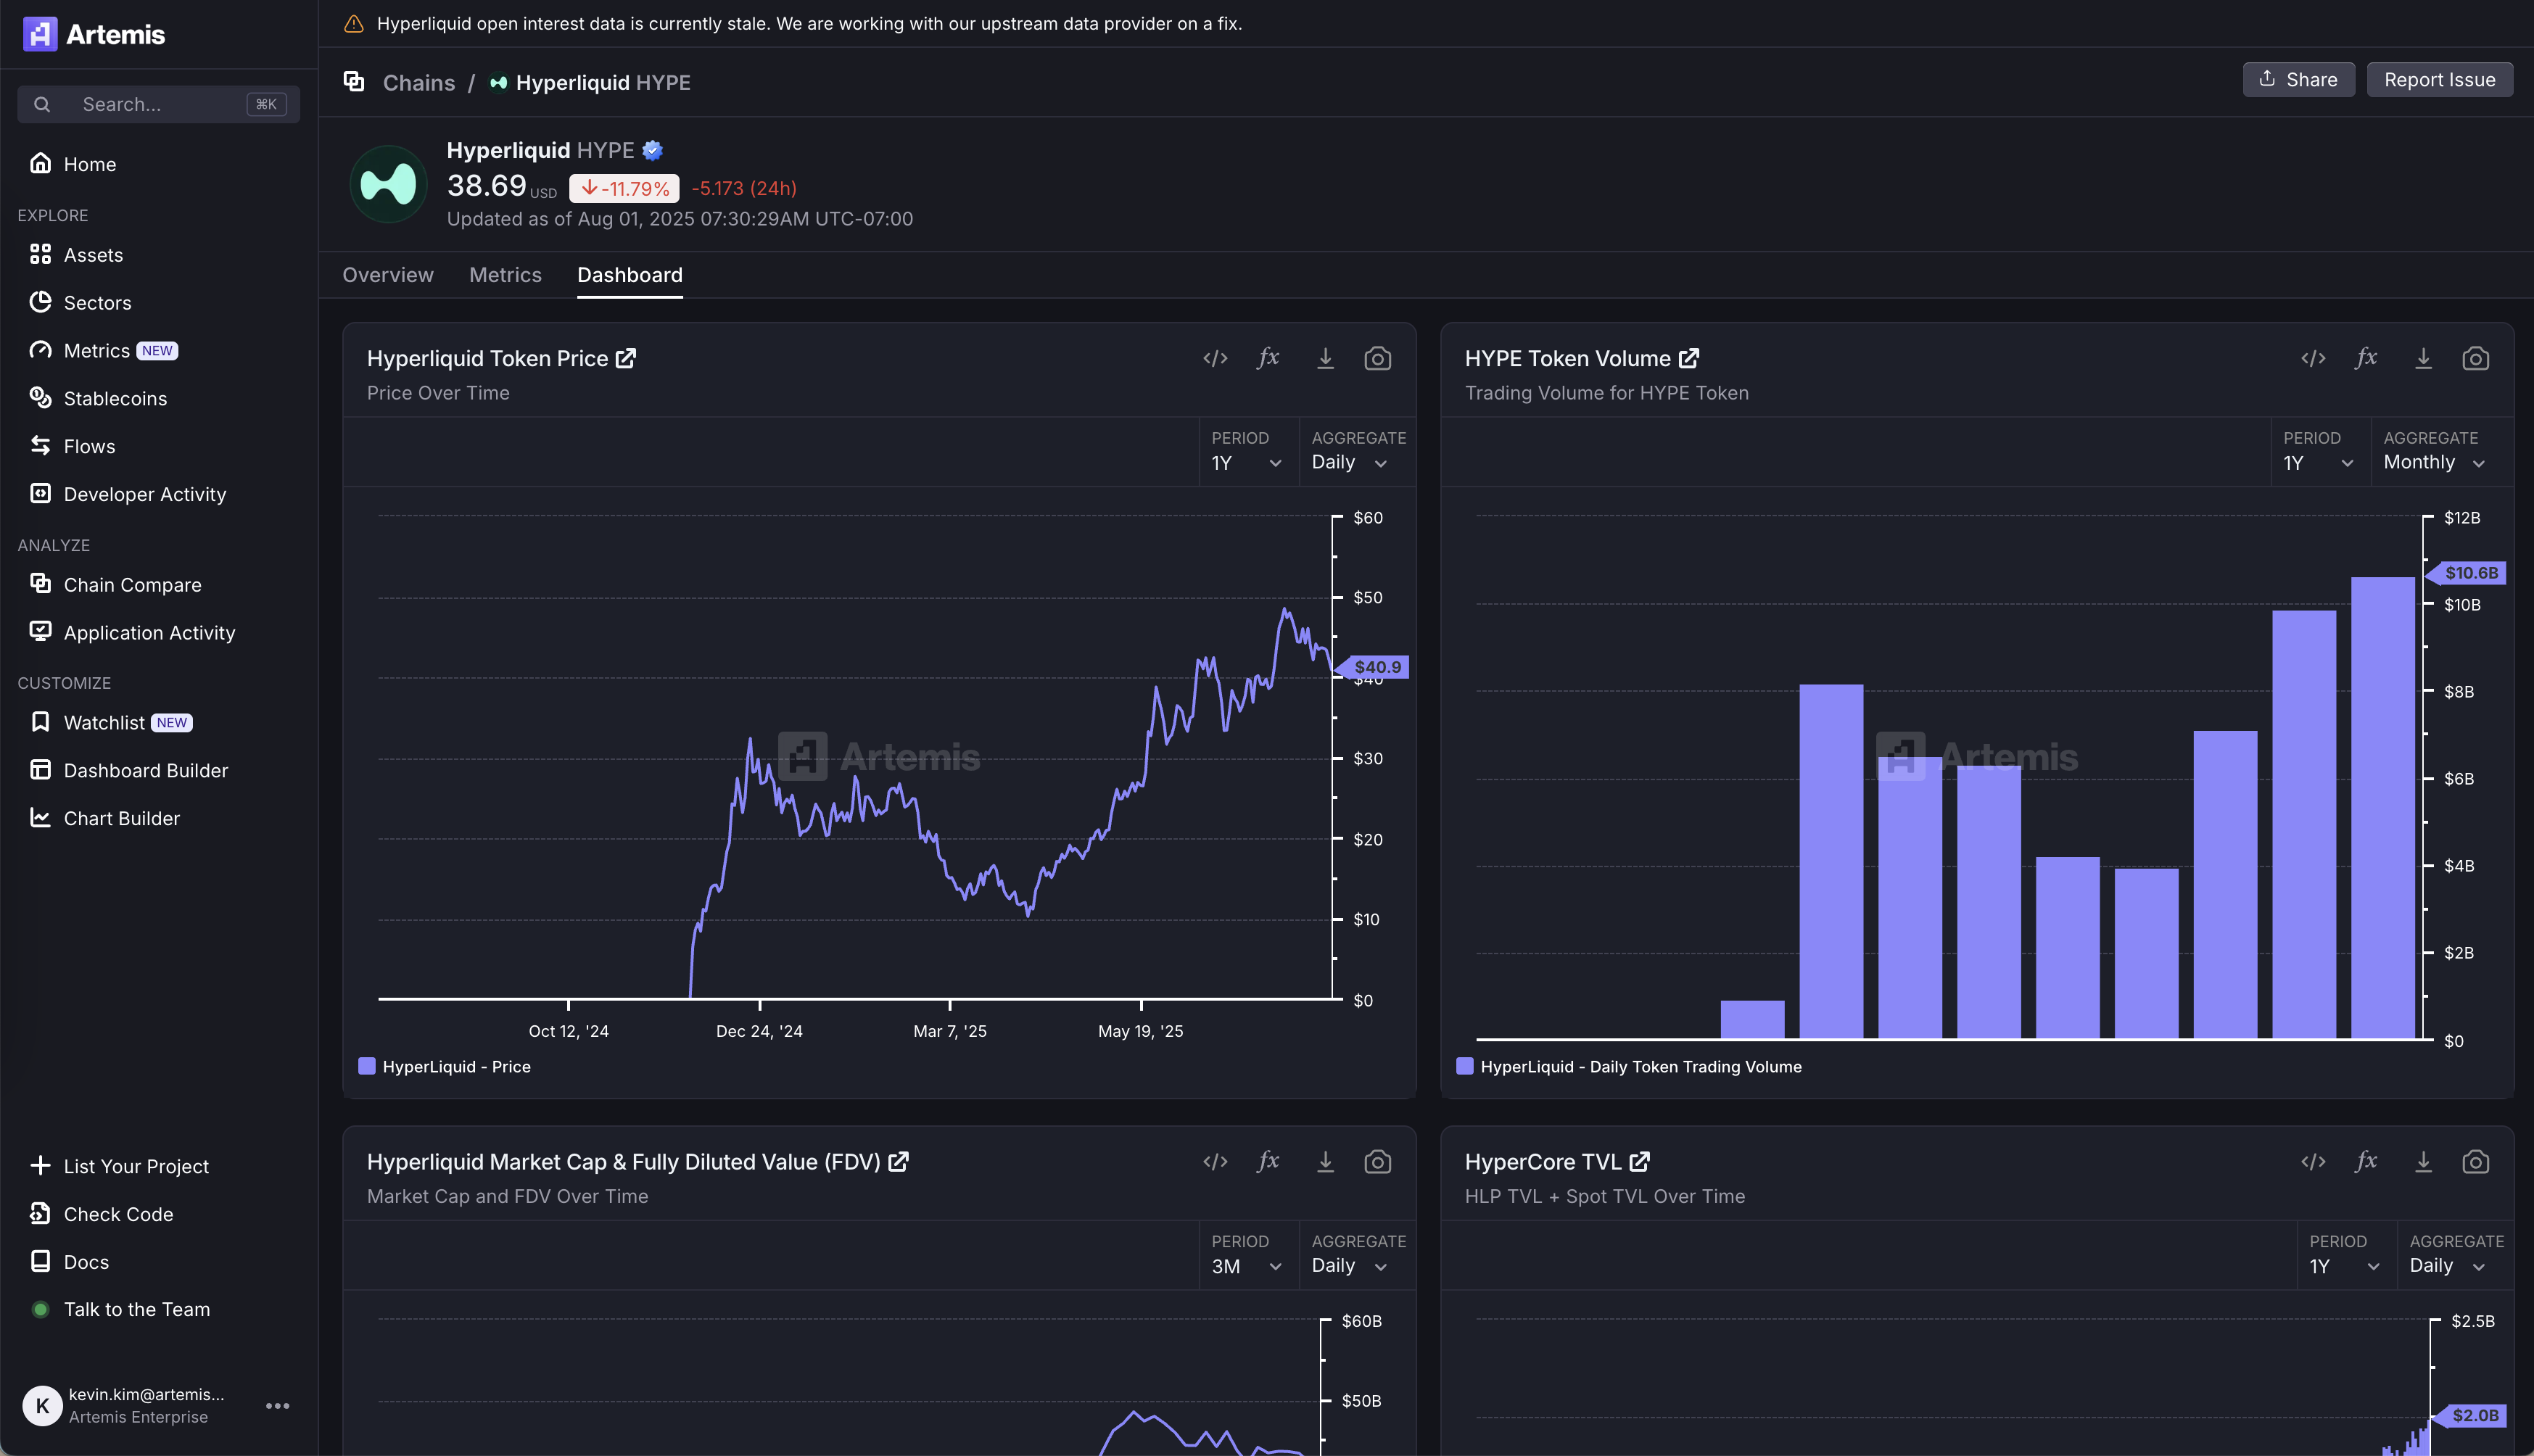The width and height of the screenshot is (2534, 1456).
Task: Click the $10.6B value marker on volume chart
Action: coord(2466,573)
